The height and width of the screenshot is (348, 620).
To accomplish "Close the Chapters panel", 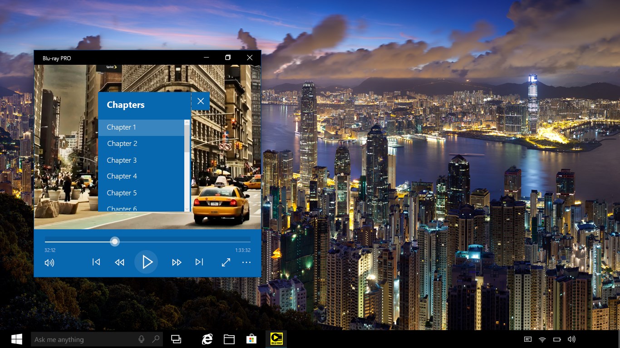I will (201, 101).
